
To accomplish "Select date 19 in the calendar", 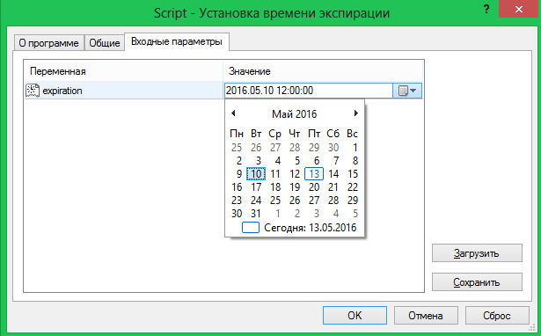I will tap(295, 187).
